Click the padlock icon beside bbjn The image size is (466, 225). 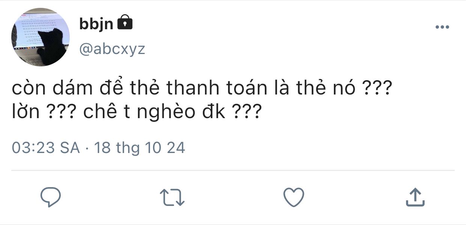click(x=125, y=23)
